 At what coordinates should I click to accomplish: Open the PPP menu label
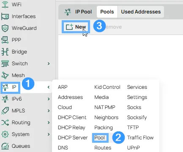click(16, 40)
